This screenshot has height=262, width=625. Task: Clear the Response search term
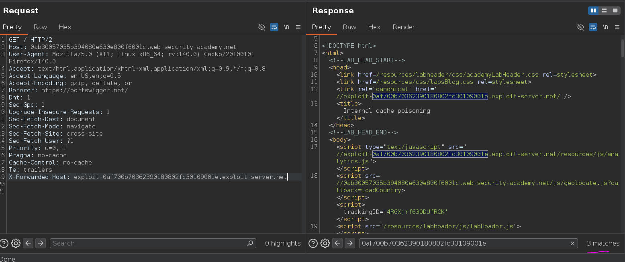572,243
